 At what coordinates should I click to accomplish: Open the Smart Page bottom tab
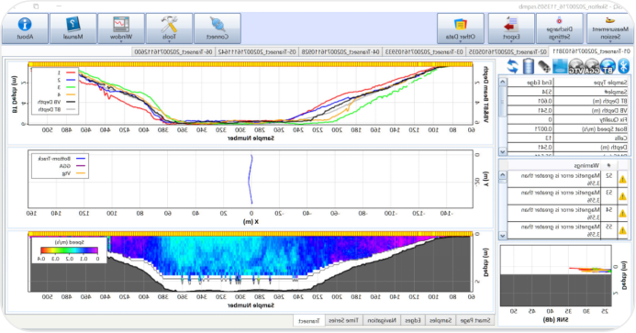pyautogui.click(x=475, y=320)
